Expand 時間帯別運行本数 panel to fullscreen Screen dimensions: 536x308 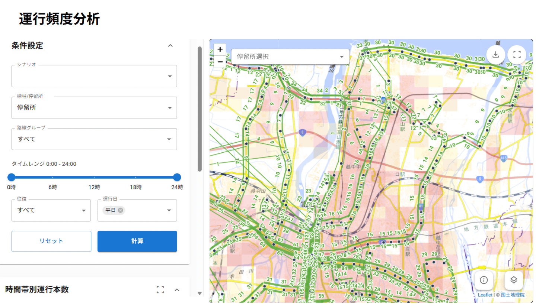click(x=160, y=290)
